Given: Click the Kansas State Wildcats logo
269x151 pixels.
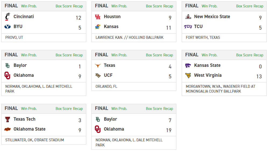Looking at the screenshot, I should (x=188, y=65).
